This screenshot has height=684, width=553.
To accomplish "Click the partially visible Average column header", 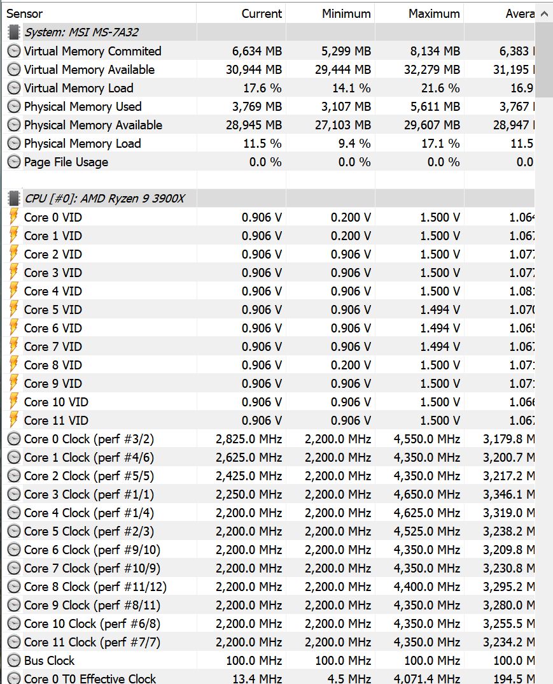I will click(519, 13).
